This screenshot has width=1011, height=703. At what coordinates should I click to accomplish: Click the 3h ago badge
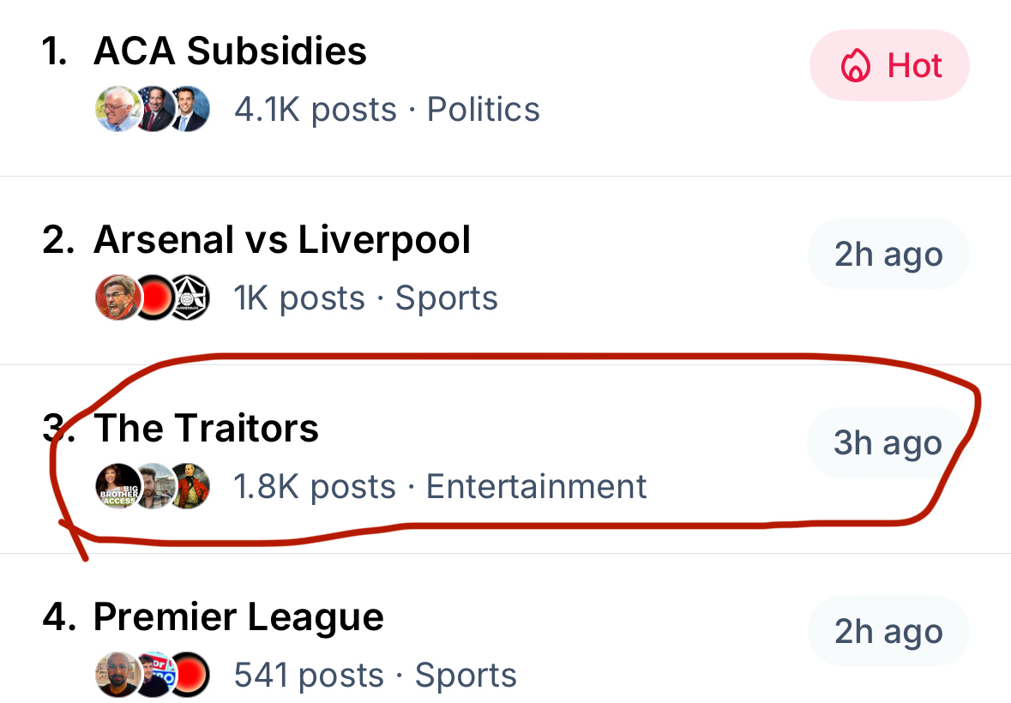pyautogui.click(x=888, y=443)
